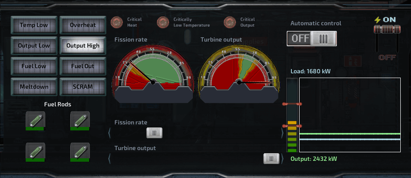The image size is (411, 178).
Task: Click the Temp Low warning button
Action: coord(34,25)
